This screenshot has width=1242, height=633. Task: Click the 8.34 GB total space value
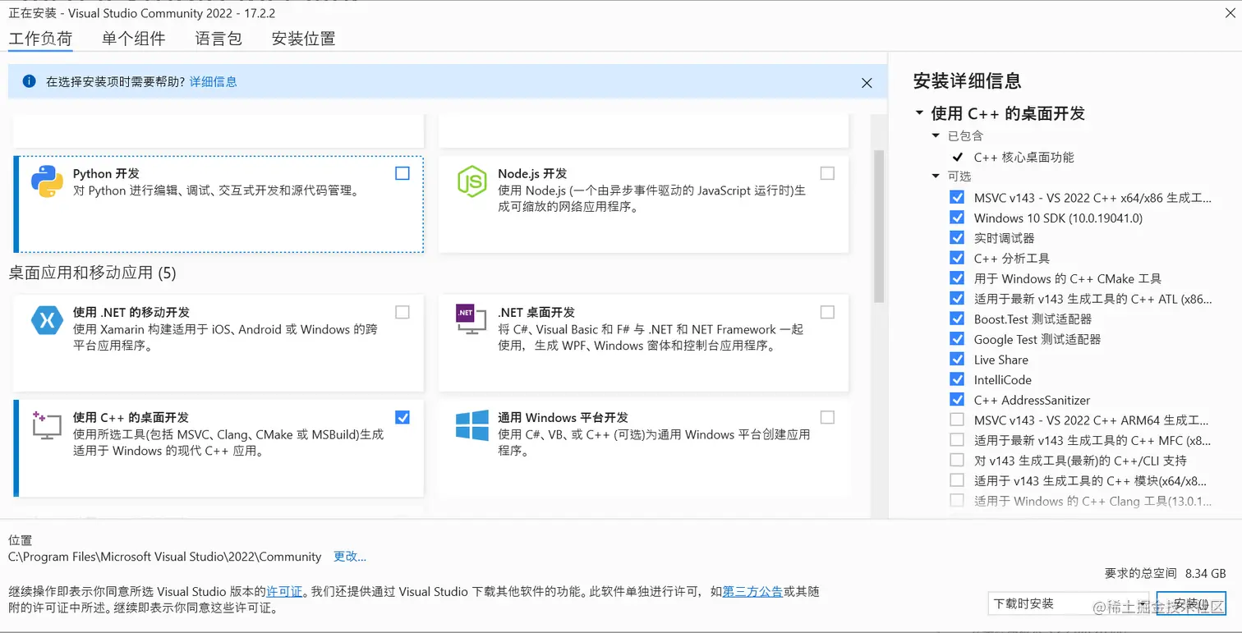point(1205,573)
